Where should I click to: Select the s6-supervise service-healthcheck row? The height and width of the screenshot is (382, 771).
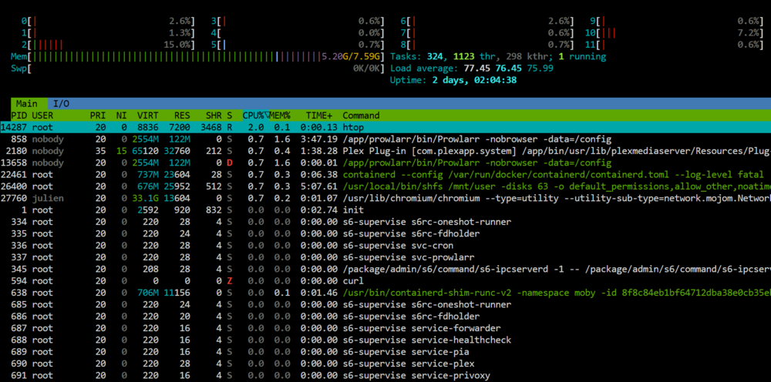pyautogui.click(x=385, y=340)
